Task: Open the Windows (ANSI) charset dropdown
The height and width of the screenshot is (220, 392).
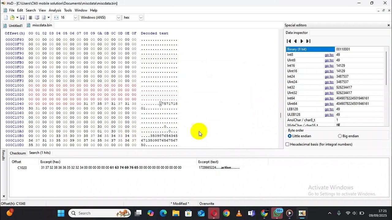Action: pyautogui.click(x=118, y=17)
